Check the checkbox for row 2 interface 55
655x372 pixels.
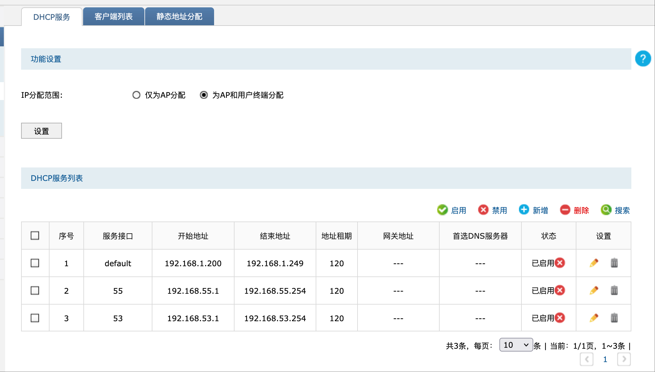tap(35, 291)
